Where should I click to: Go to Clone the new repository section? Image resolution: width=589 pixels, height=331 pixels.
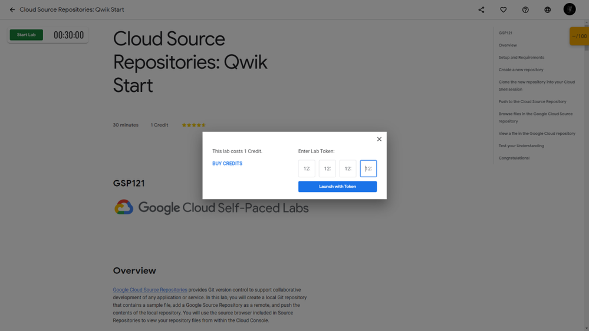click(x=537, y=85)
